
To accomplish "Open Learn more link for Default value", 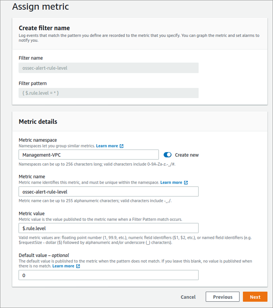I will click(x=63, y=266).
